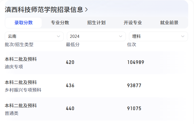
Task: Click the 位次 column header
Action: (x=132, y=44)
